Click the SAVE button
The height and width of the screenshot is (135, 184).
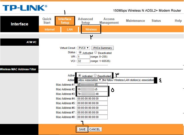(82, 129)
